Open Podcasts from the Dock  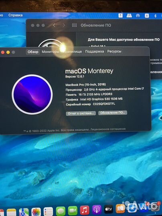pos(97,209)
